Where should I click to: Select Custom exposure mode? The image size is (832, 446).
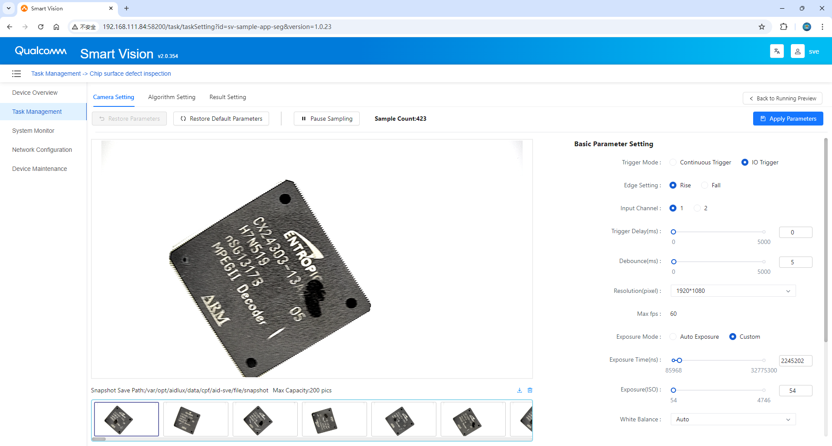click(x=733, y=337)
